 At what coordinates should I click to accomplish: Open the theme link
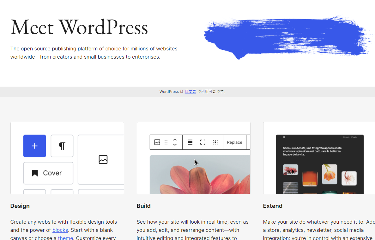(x=65, y=238)
